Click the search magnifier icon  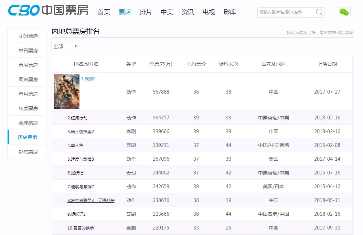click(x=319, y=12)
